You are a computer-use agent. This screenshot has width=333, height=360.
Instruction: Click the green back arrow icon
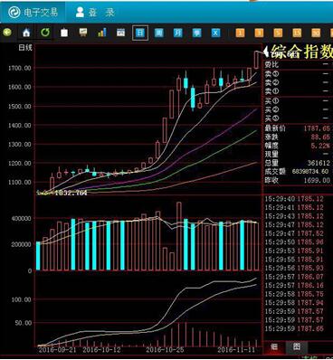click(x=7, y=33)
